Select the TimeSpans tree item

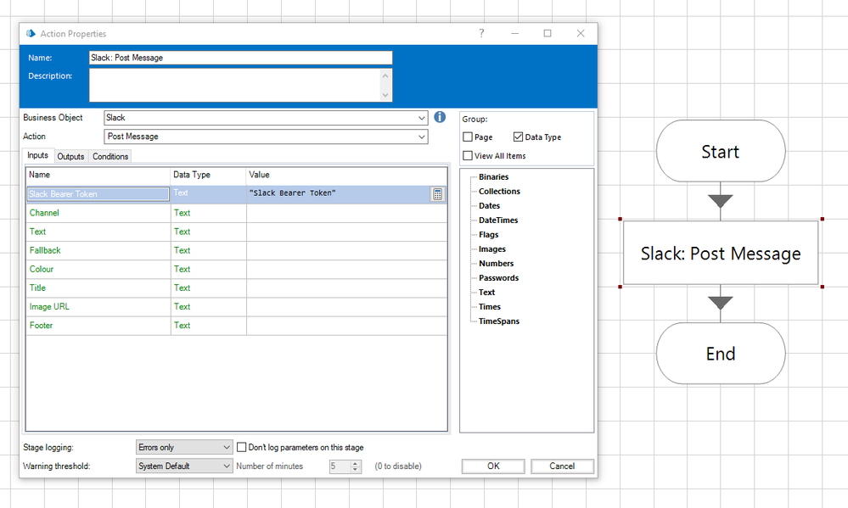click(x=498, y=321)
